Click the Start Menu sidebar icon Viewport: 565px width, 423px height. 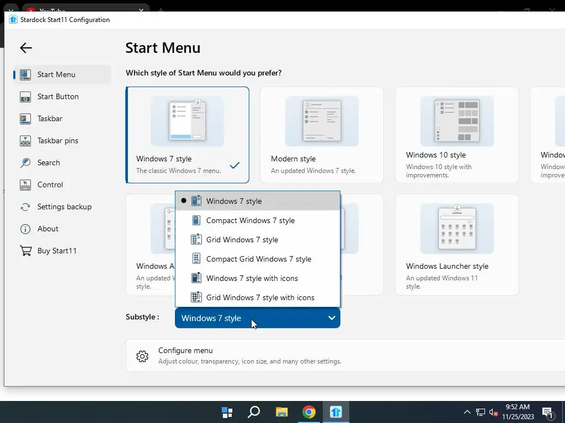25,74
